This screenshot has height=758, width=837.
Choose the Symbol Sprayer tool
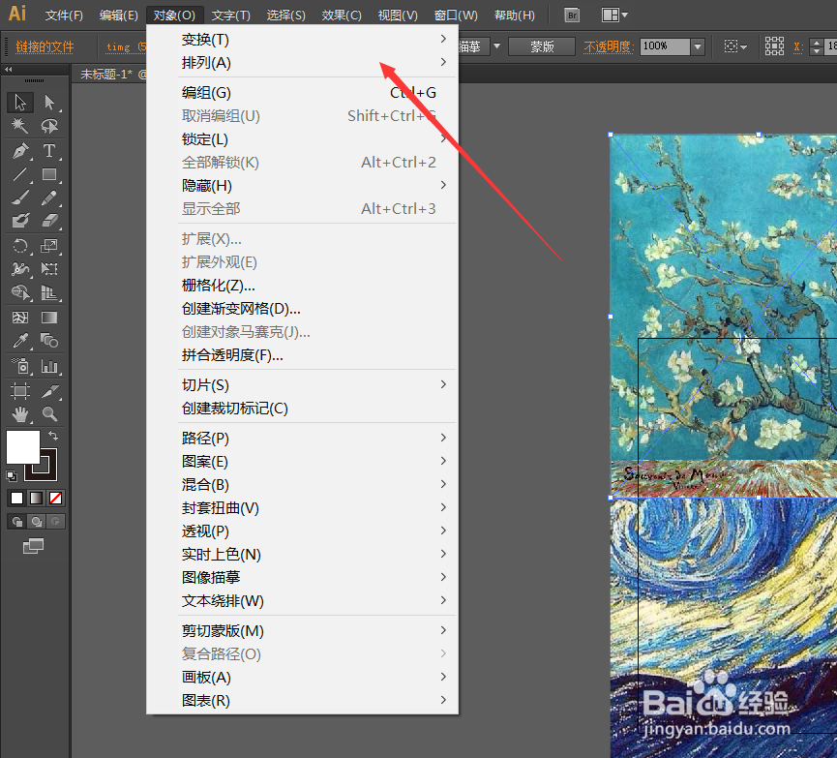pyautogui.click(x=20, y=366)
